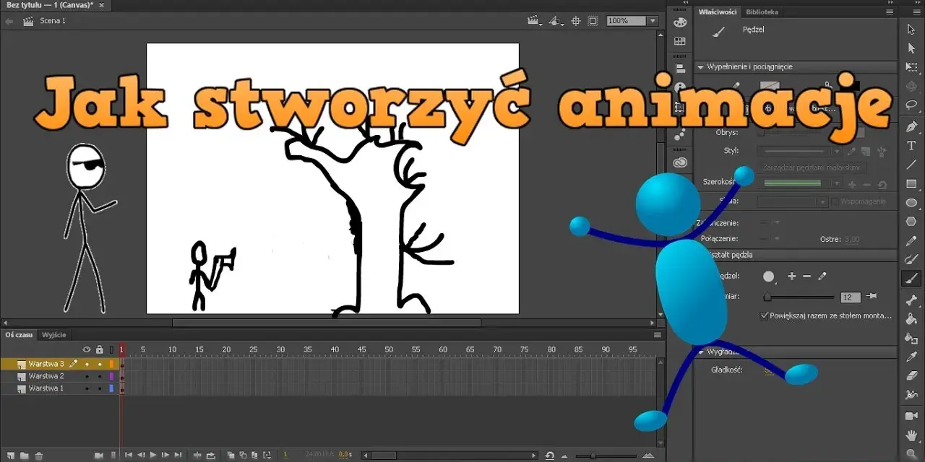
Task: Toggle lock all layers padlock icon
Action: (x=100, y=349)
